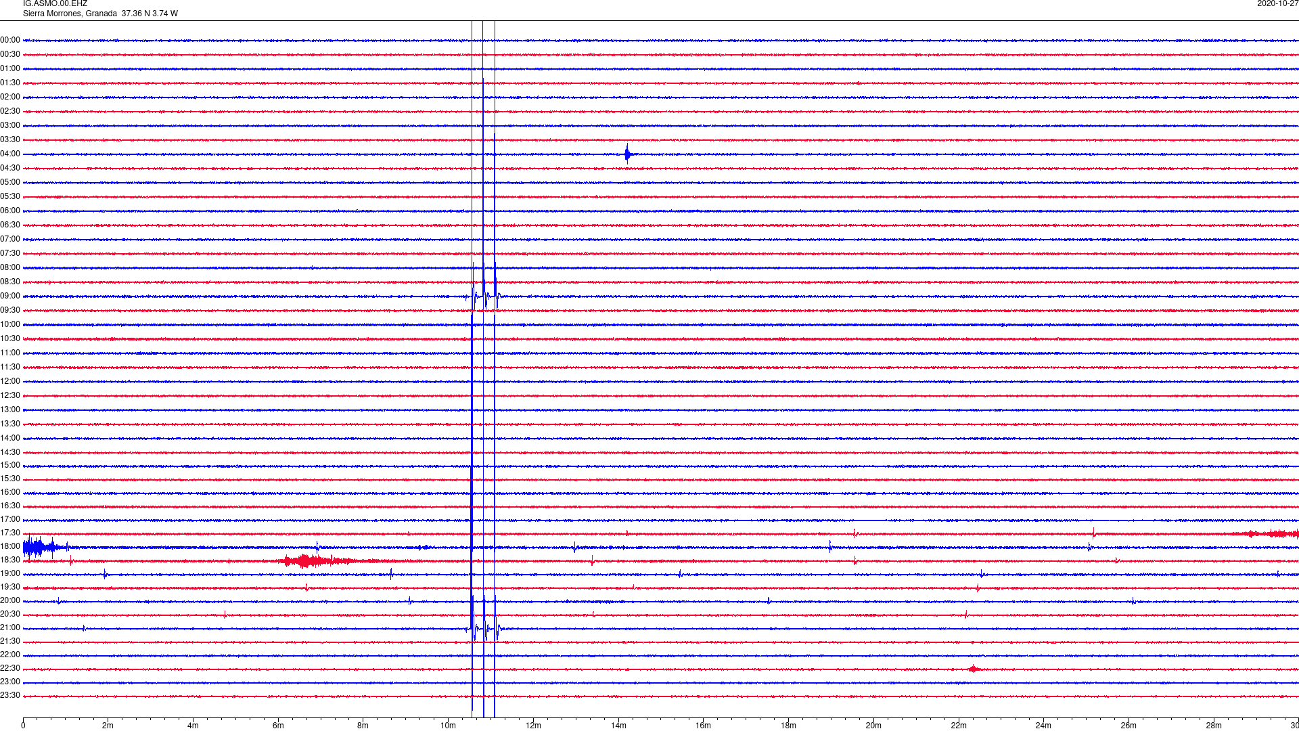Click the 16m tick on time axis
This screenshot has width=1299, height=731.
tap(704, 726)
